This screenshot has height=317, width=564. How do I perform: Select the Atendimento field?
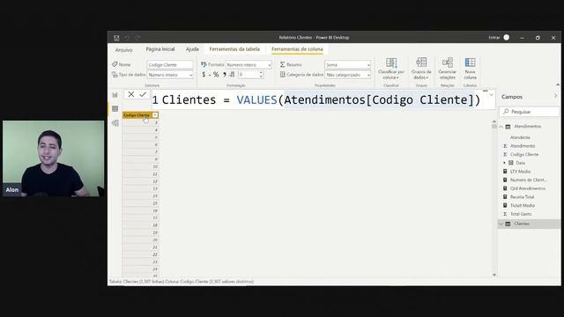[x=523, y=146]
